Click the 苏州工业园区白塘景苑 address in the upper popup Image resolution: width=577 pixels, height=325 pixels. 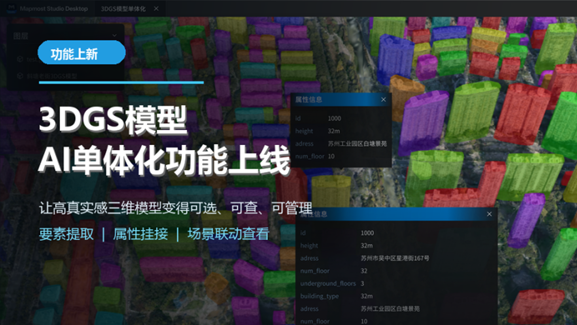click(357, 144)
